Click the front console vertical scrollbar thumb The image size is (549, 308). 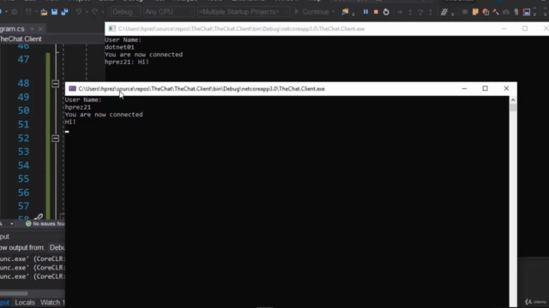(513, 108)
